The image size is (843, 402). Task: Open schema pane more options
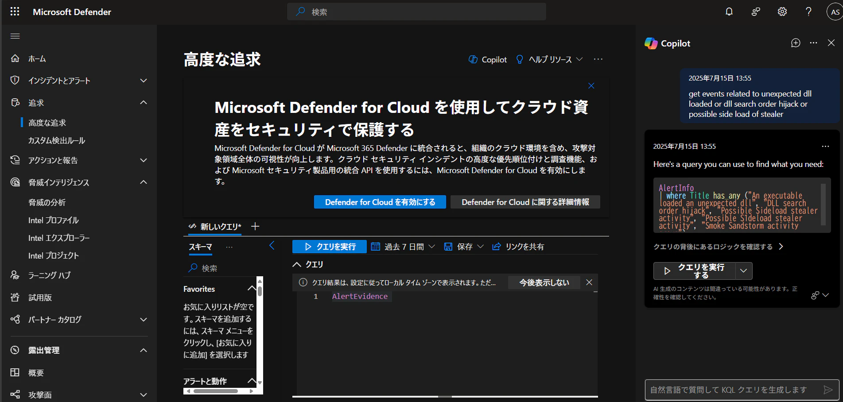[x=229, y=247]
